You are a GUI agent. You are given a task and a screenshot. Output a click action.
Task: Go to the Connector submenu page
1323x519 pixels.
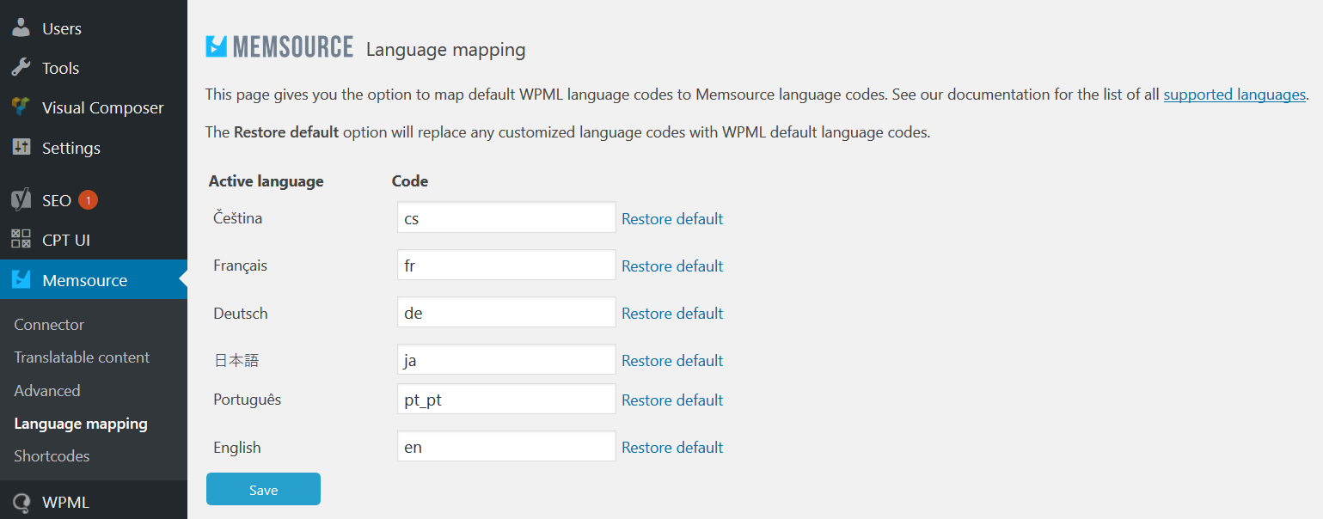(49, 324)
